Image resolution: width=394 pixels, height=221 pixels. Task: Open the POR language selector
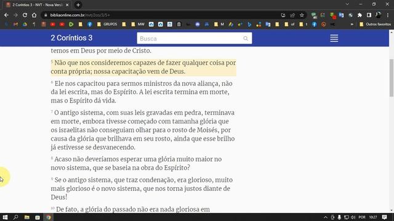[x=362, y=217]
